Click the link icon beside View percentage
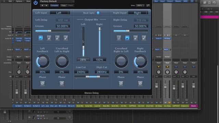 [148, 5]
